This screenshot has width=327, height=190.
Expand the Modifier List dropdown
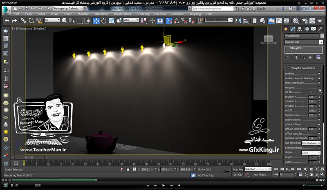pyautogui.click(x=304, y=42)
